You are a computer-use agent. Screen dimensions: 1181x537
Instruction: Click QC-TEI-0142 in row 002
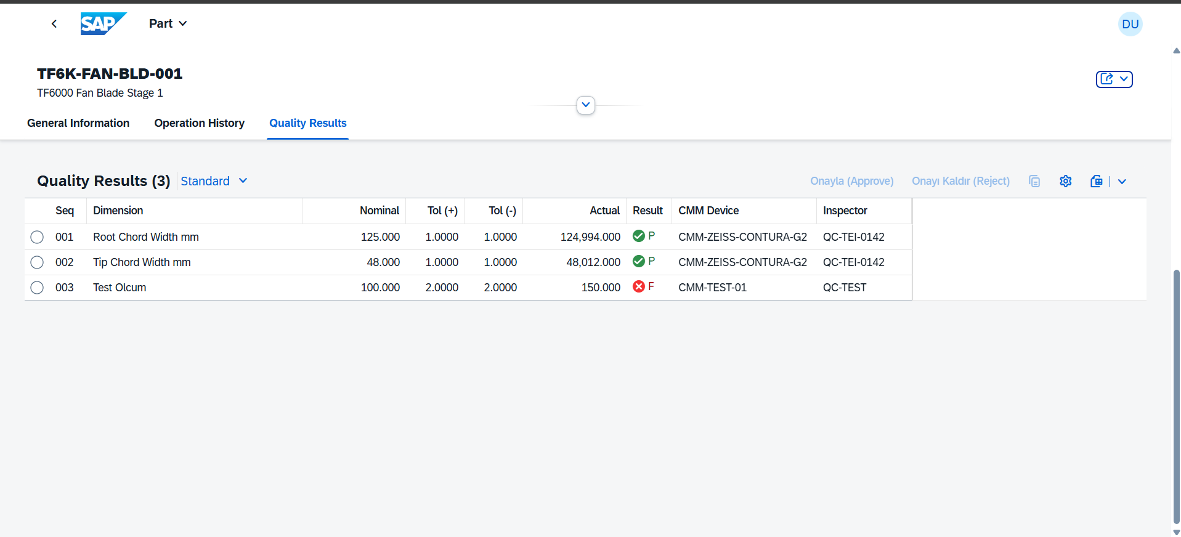[854, 262]
